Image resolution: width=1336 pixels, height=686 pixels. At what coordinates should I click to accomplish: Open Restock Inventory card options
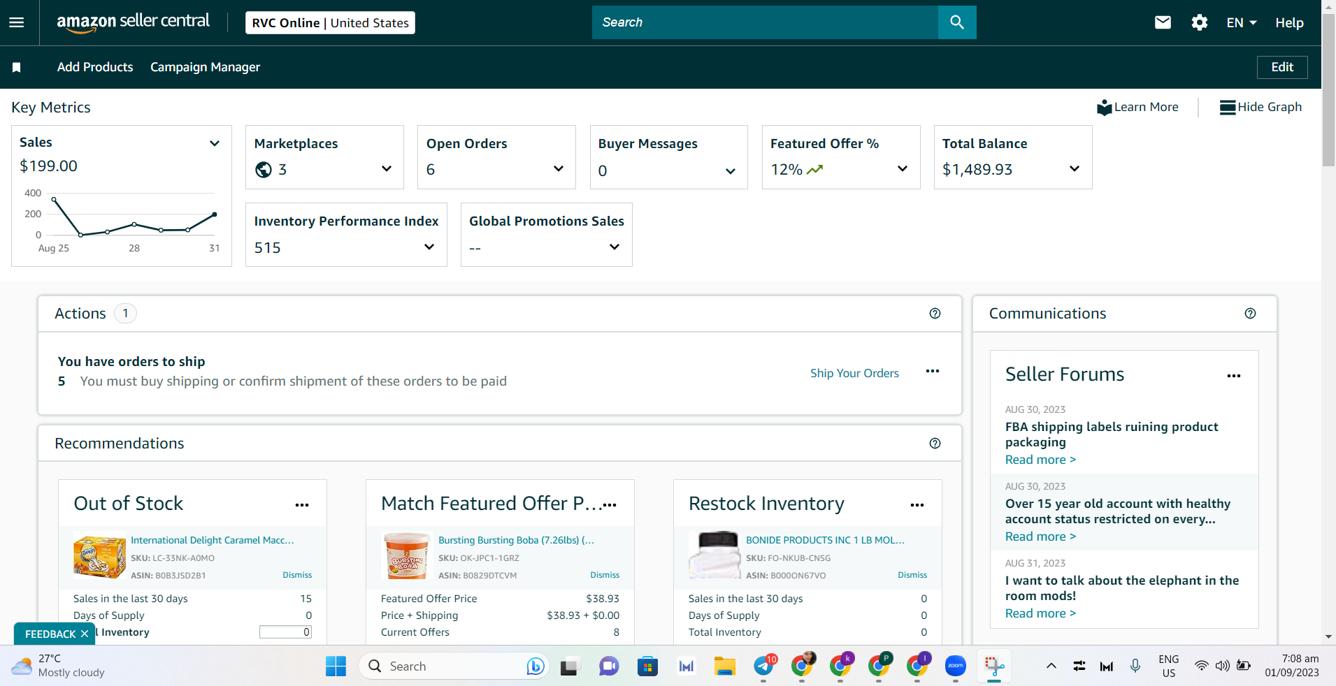click(x=917, y=505)
